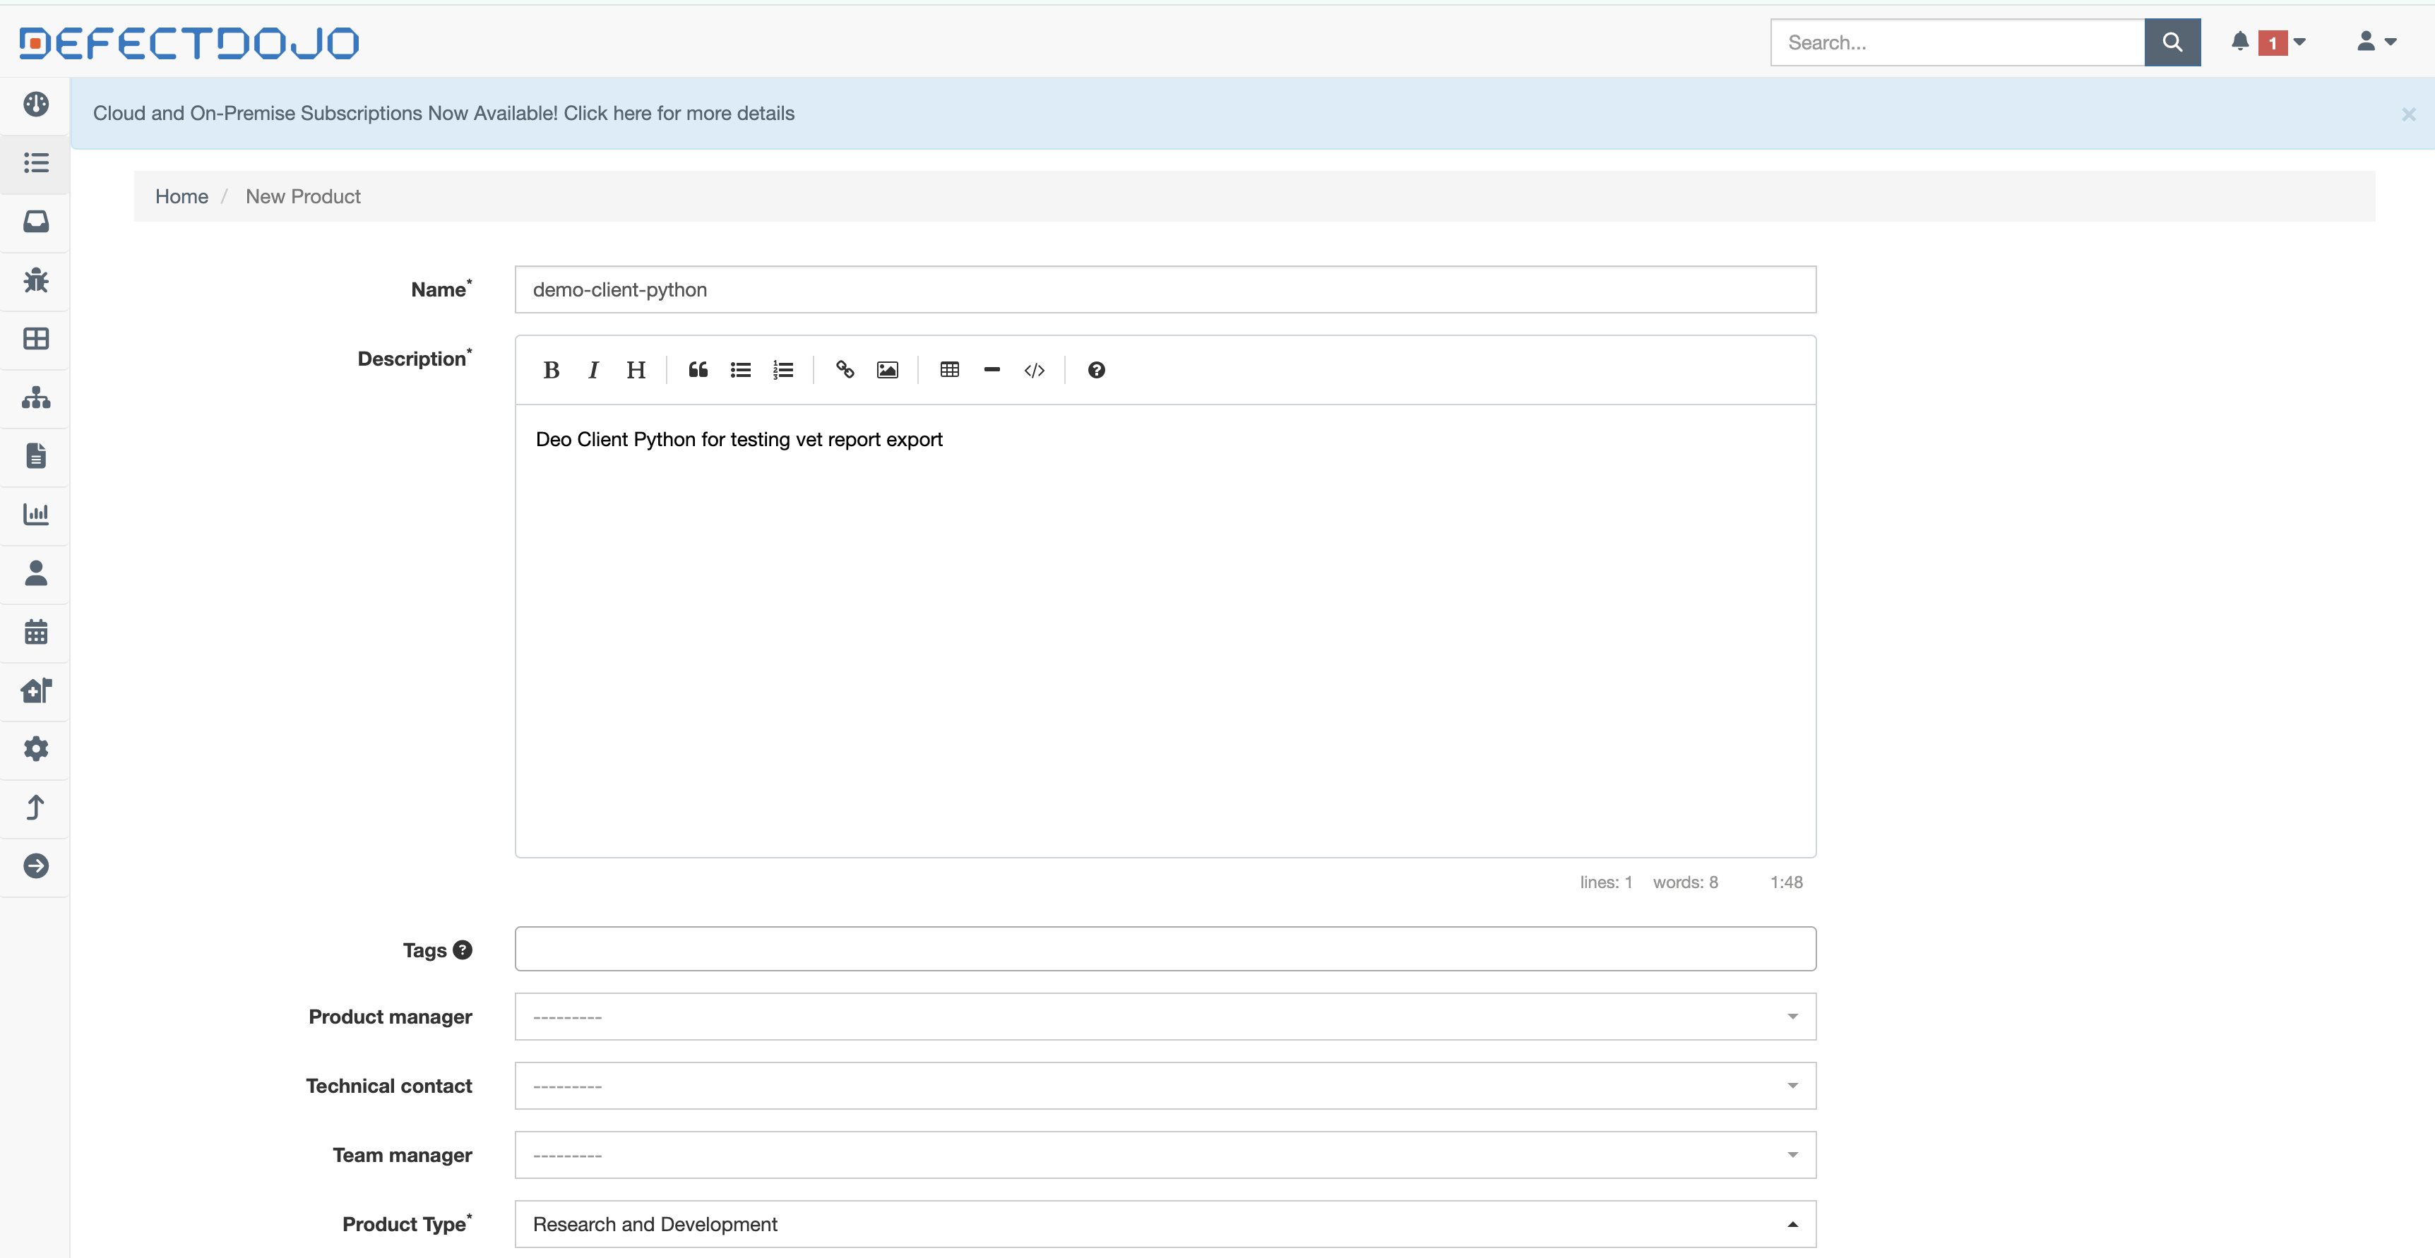2435x1258 pixels.
Task: Insert a link in the description
Action: click(x=845, y=371)
